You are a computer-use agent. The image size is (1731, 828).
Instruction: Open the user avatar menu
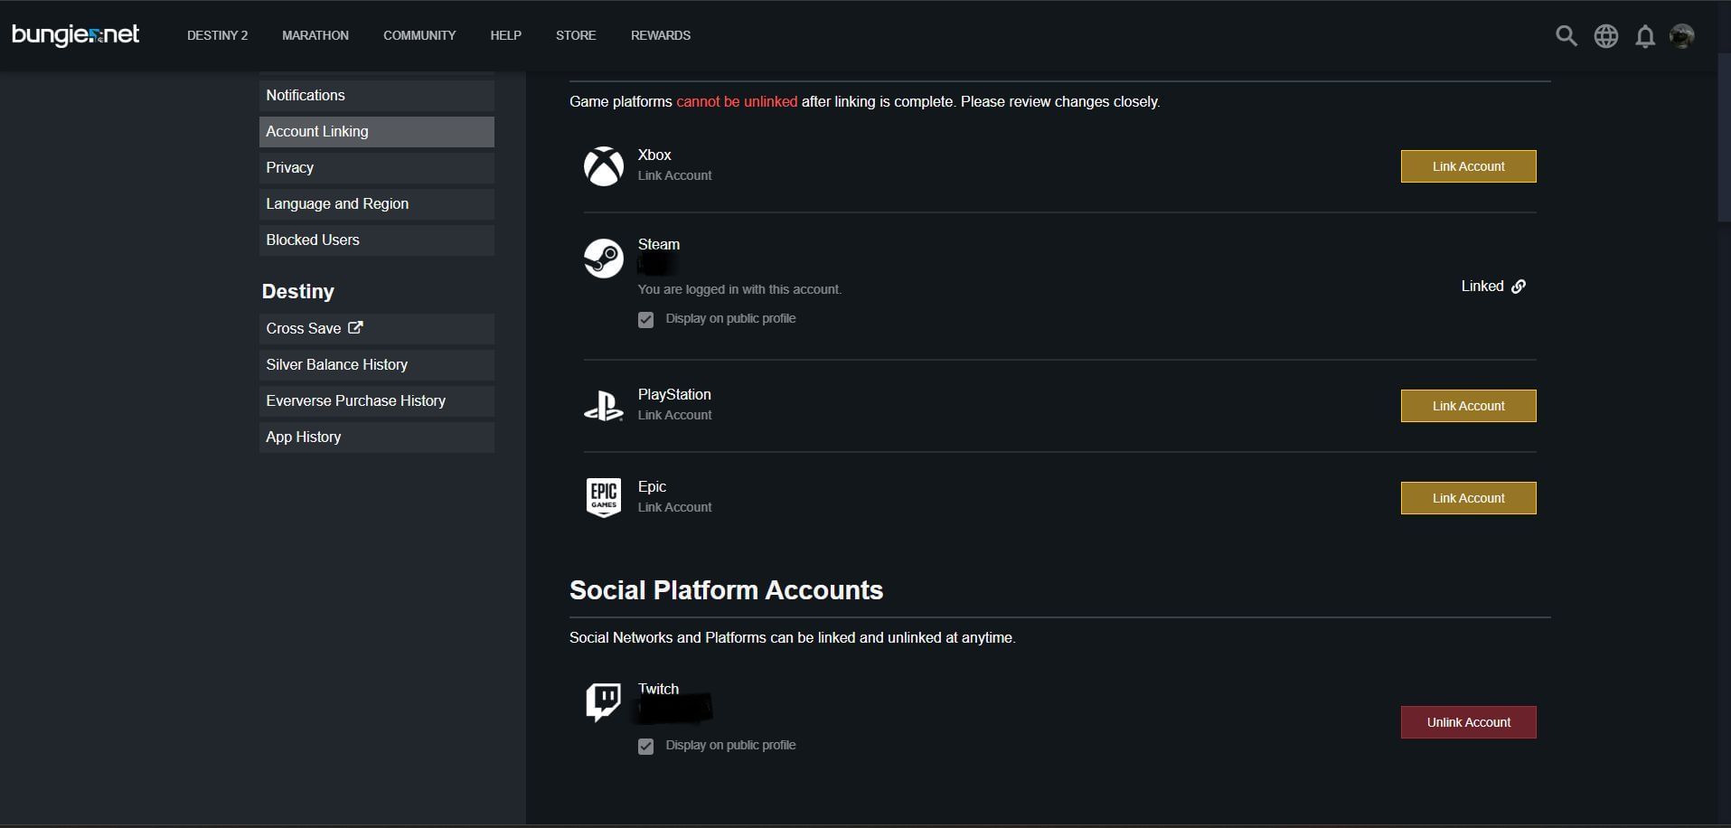tap(1682, 36)
